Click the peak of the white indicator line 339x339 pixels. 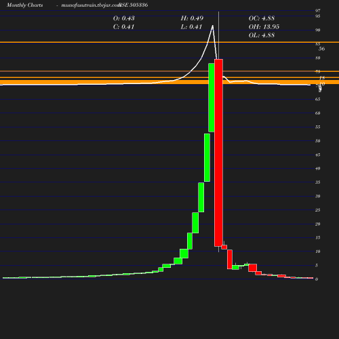coord(212,26)
